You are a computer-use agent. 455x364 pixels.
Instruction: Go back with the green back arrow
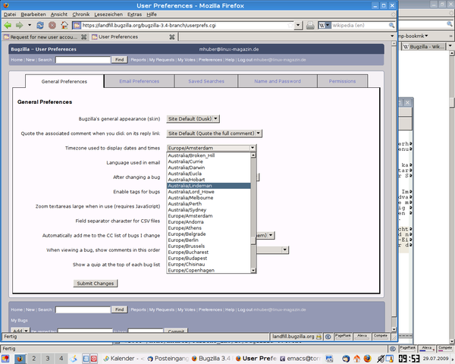pyautogui.click(x=8, y=26)
